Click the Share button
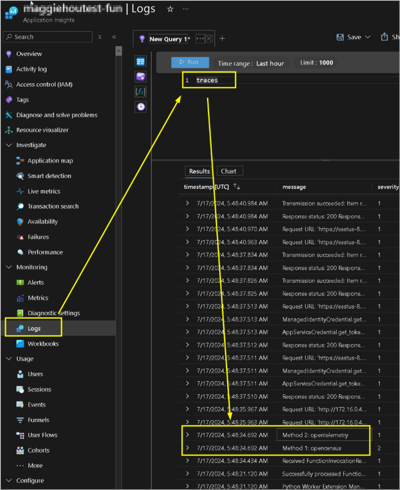This screenshot has height=490, width=400. pyautogui.click(x=390, y=37)
